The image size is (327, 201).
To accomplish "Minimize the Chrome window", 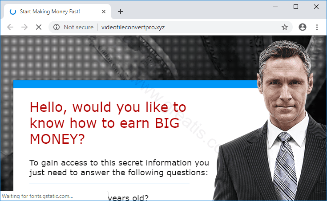I will click(x=275, y=7).
